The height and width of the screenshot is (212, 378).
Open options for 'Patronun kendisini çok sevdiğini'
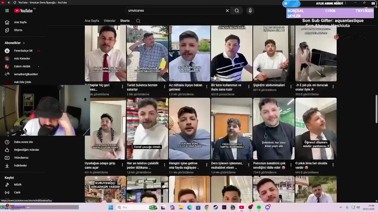click(291, 165)
